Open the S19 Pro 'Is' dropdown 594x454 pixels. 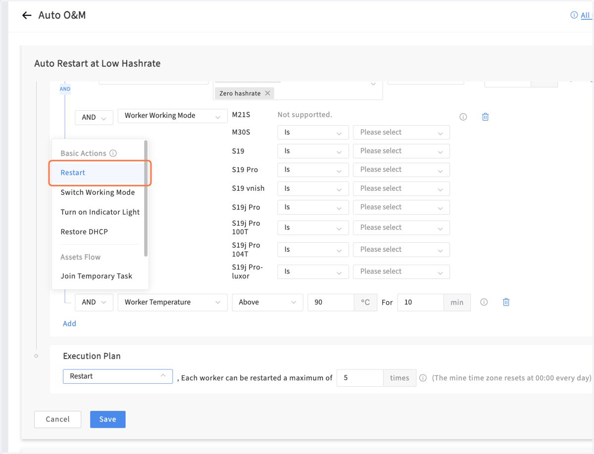pyautogui.click(x=313, y=170)
